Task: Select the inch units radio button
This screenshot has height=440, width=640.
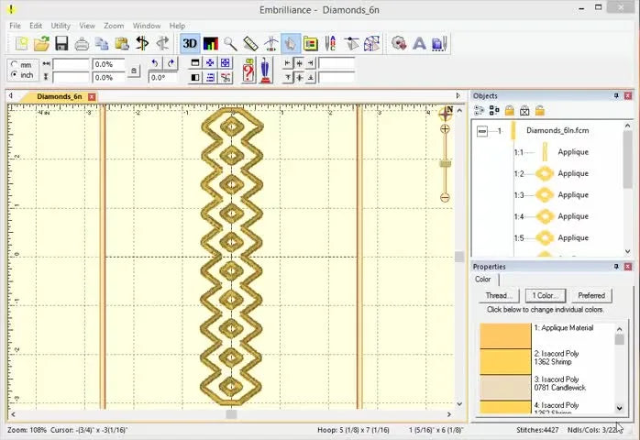Action: click(15, 74)
